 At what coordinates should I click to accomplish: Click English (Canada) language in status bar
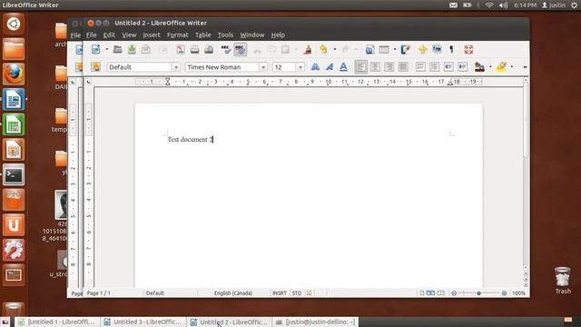tap(233, 292)
